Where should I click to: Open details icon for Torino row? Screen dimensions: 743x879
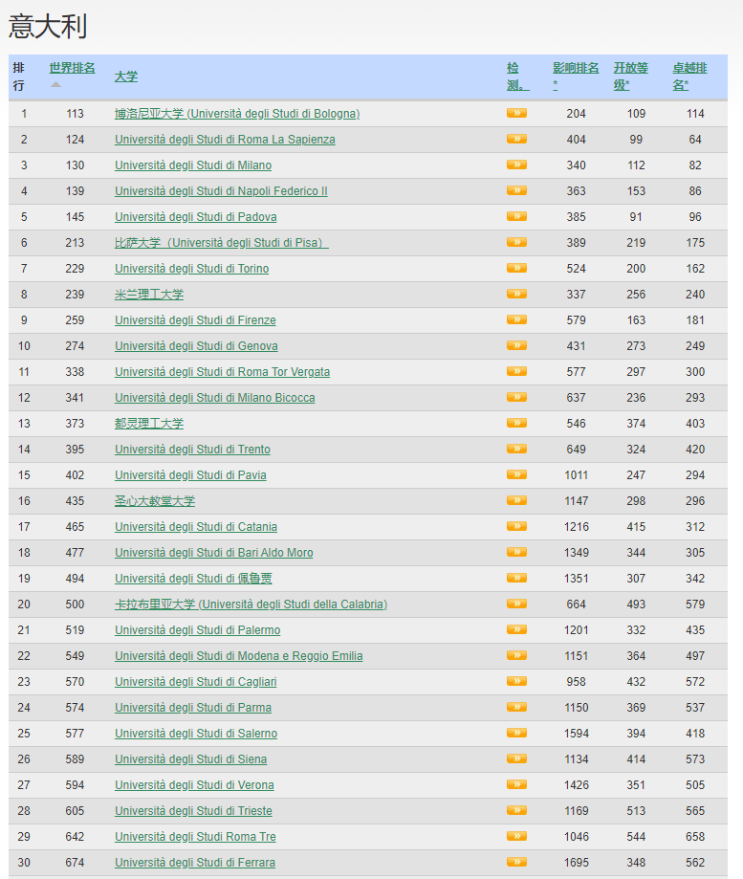pos(516,268)
